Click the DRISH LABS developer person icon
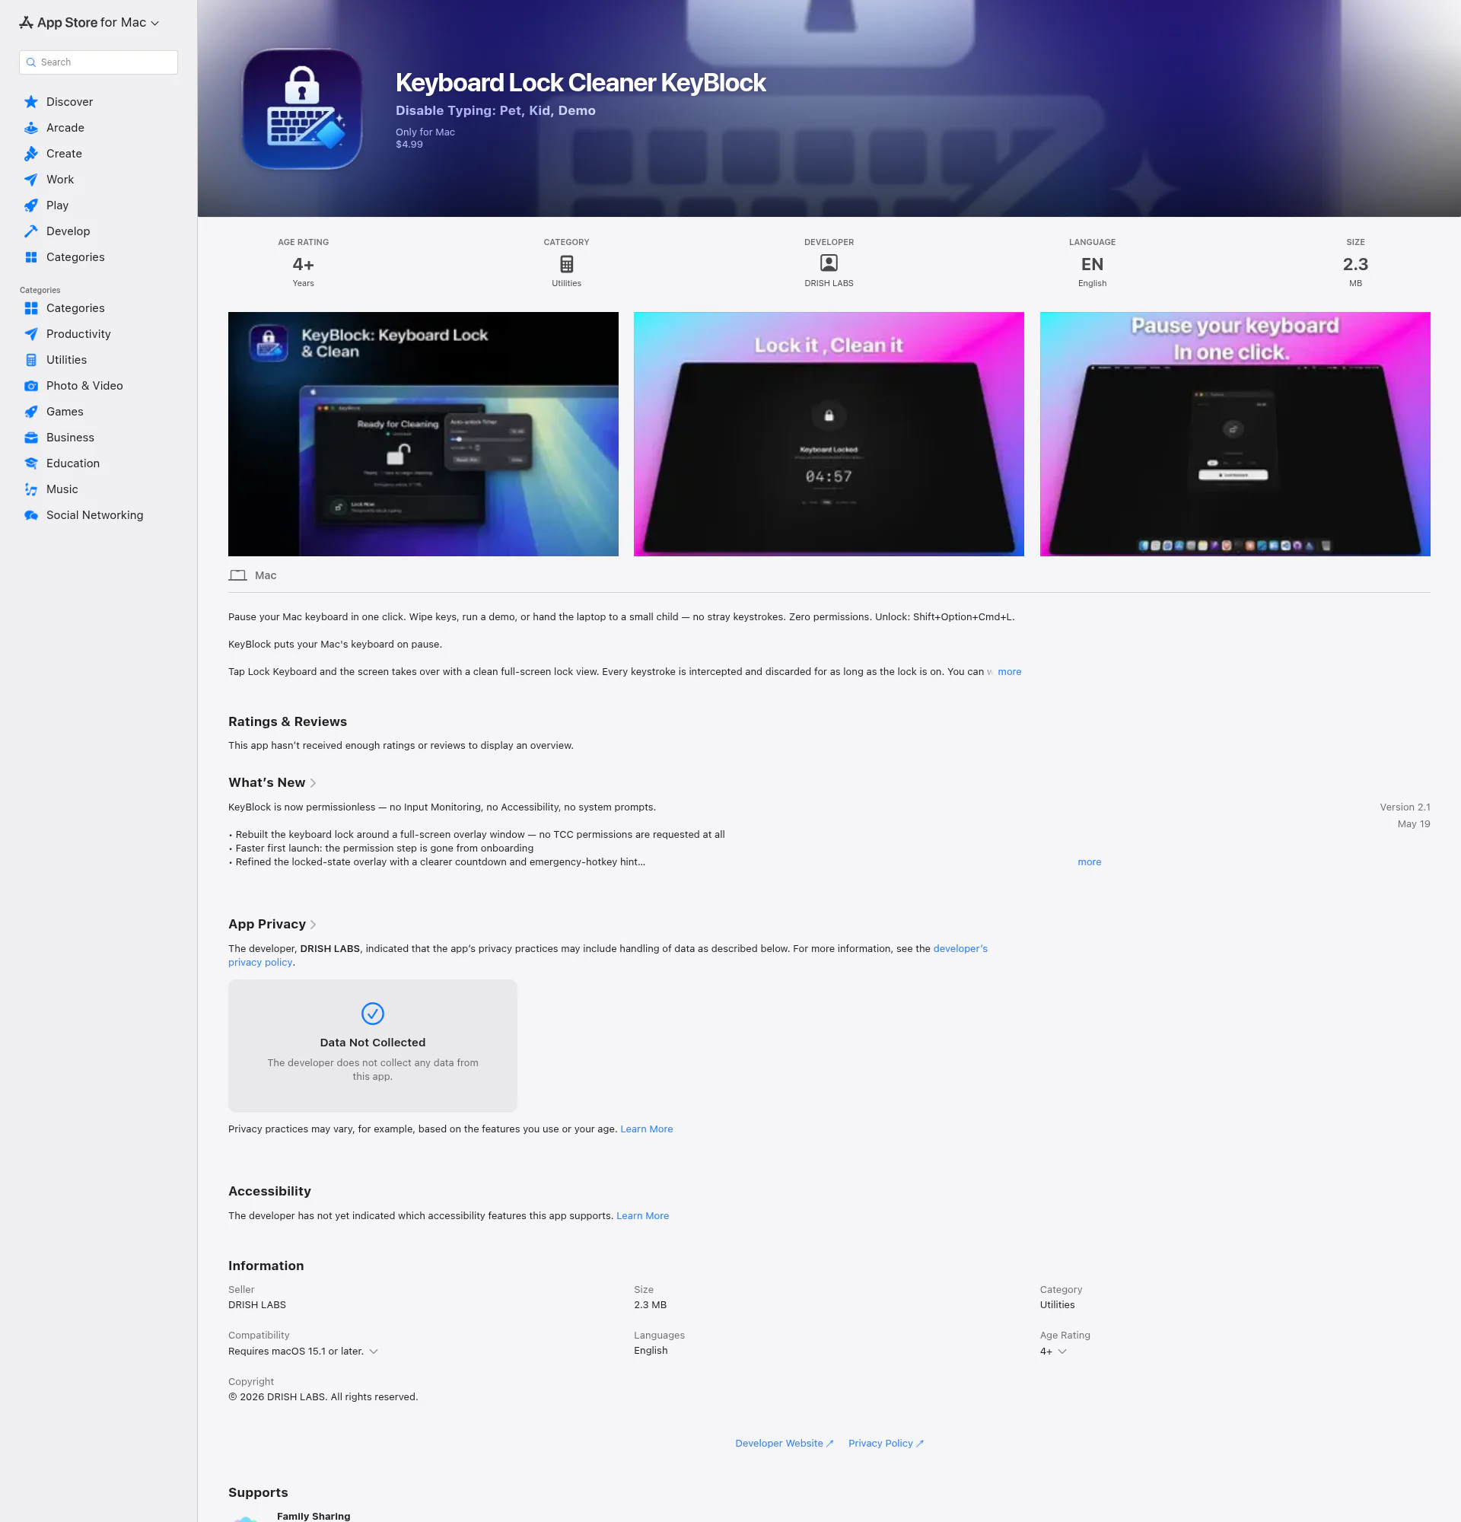This screenshot has width=1461, height=1522. pos(829,263)
